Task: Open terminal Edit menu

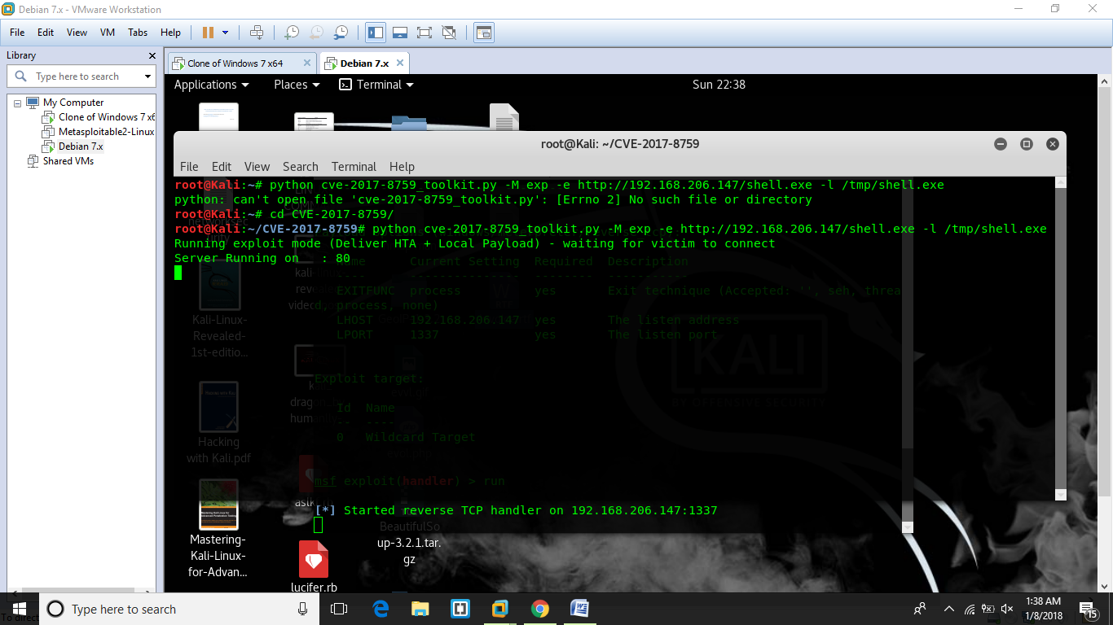Action: tap(222, 166)
